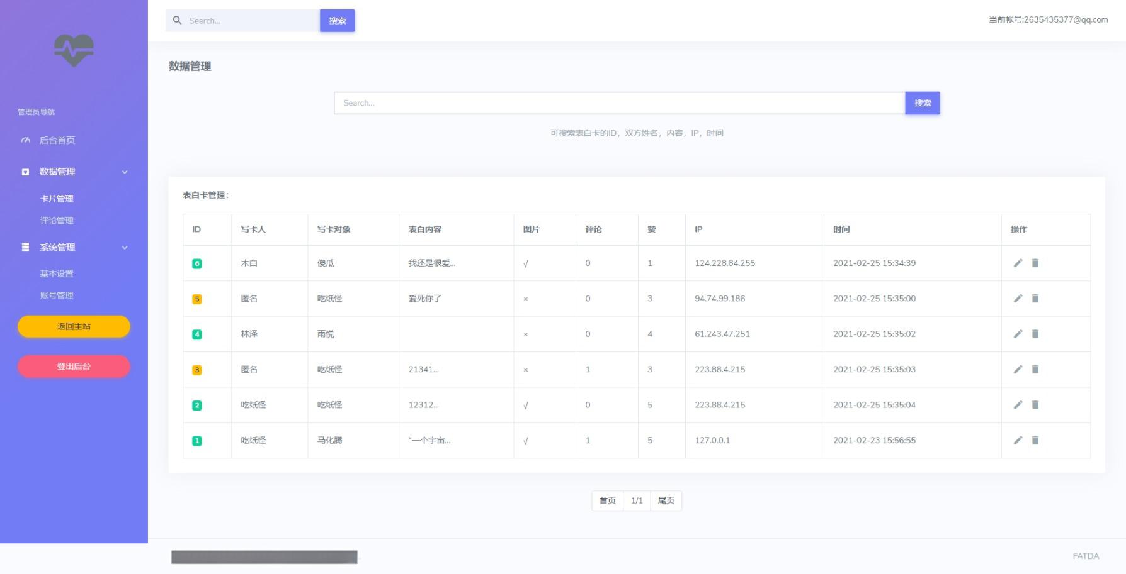1126x574 pixels.
Task: Go to 尾页 in pagination
Action: click(x=666, y=500)
